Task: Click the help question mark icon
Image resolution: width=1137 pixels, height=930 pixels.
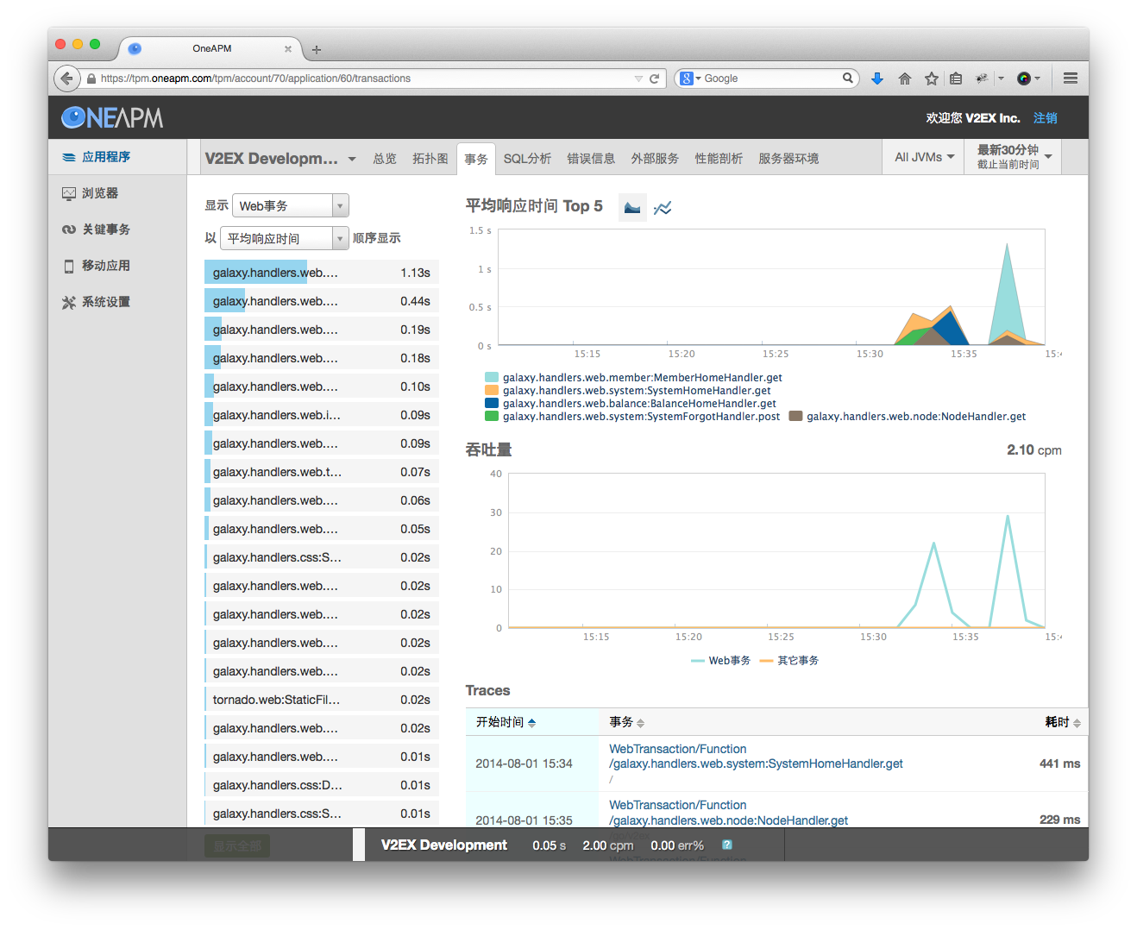Action: coord(727,845)
